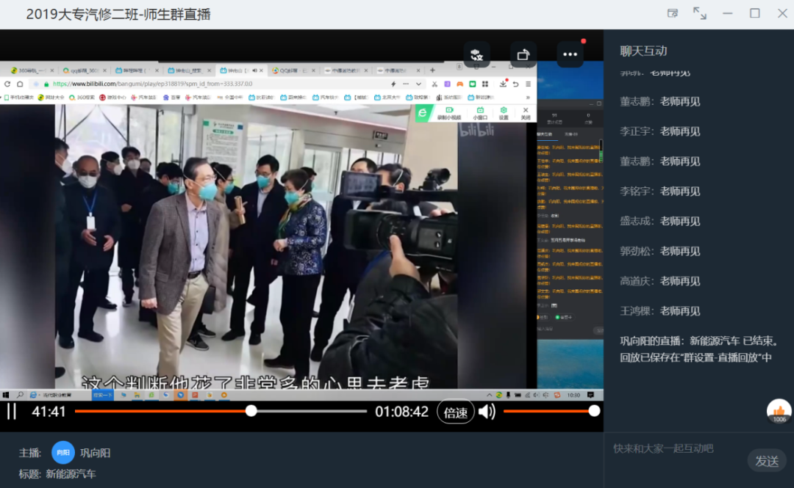Viewport: 794px width, 488px height.
Task: Click the 聊天互动 panel header
Action: 643,51
